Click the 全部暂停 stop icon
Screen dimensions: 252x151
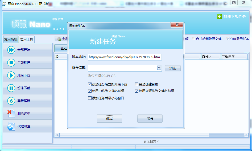11,63
